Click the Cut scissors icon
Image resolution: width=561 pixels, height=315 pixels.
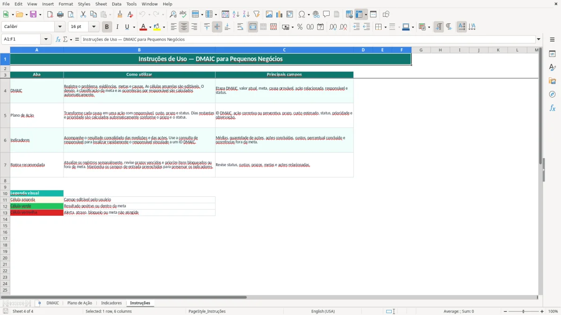[83, 14]
